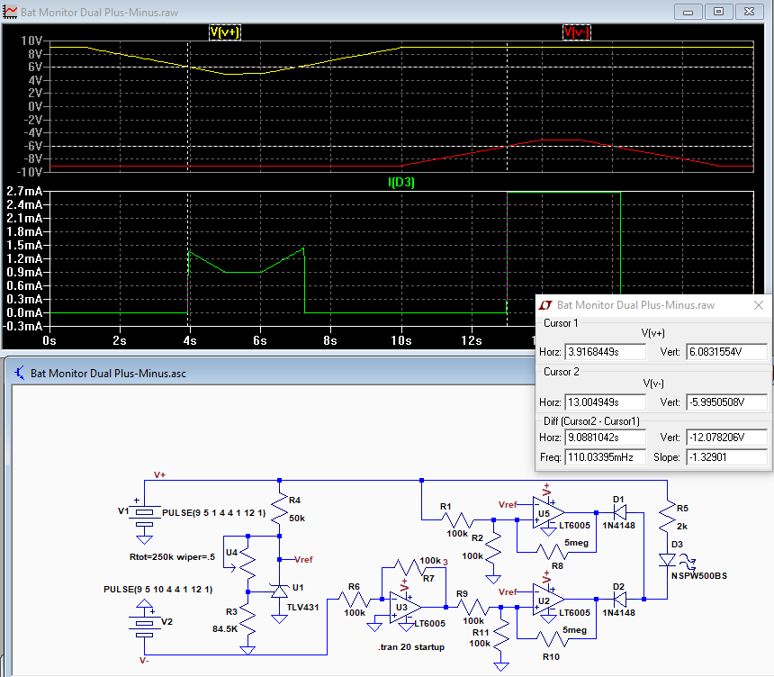The image size is (774, 677).
Task: Click Cursor 2 Horz value field
Action: coord(605,402)
